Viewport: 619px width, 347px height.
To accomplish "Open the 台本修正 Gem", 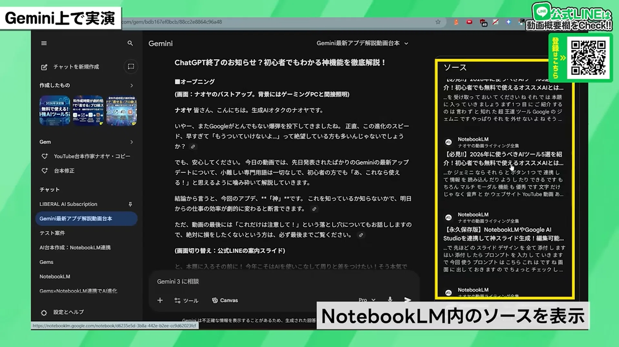I will pyautogui.click(x=64, y=171).
